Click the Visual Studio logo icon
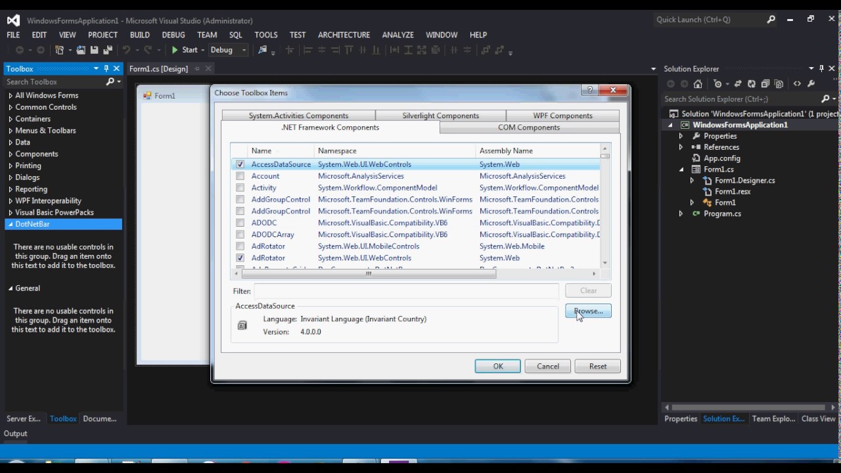The width and height of the screenshot is (841, 473). tap(13, 20)
